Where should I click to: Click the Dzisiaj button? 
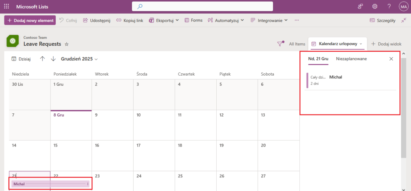coord(21,59)
